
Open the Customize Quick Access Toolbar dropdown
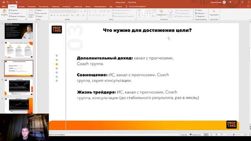20,2
